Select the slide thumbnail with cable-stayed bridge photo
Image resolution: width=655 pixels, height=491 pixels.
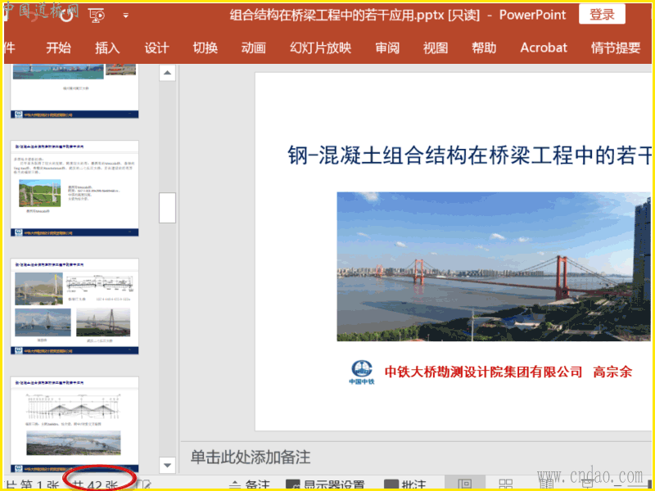point(75,188)
